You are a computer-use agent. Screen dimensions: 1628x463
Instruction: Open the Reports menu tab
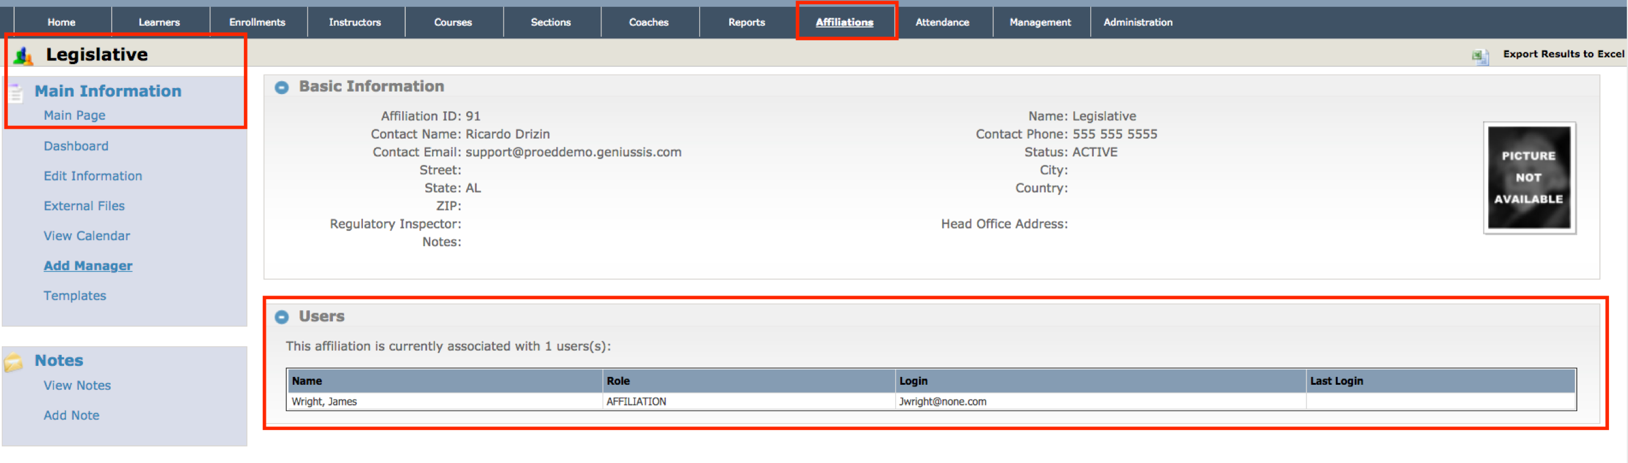click(746, 22)
